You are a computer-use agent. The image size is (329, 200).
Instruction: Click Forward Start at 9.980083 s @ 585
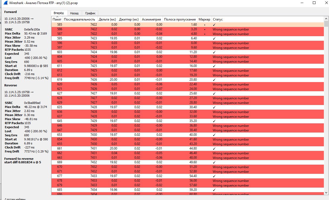coord(36,66)
